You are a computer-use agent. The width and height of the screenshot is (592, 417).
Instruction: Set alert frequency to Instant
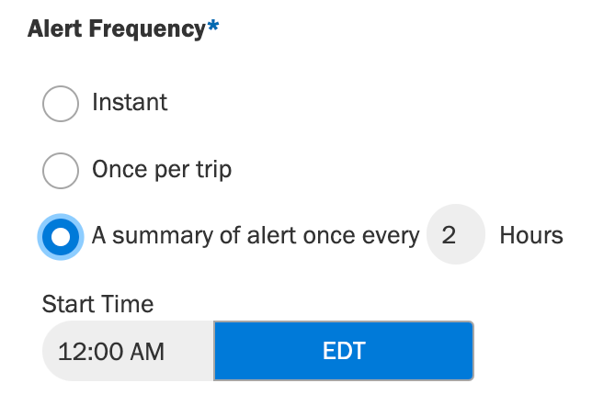pyautogui.click(x=61, y=104)
